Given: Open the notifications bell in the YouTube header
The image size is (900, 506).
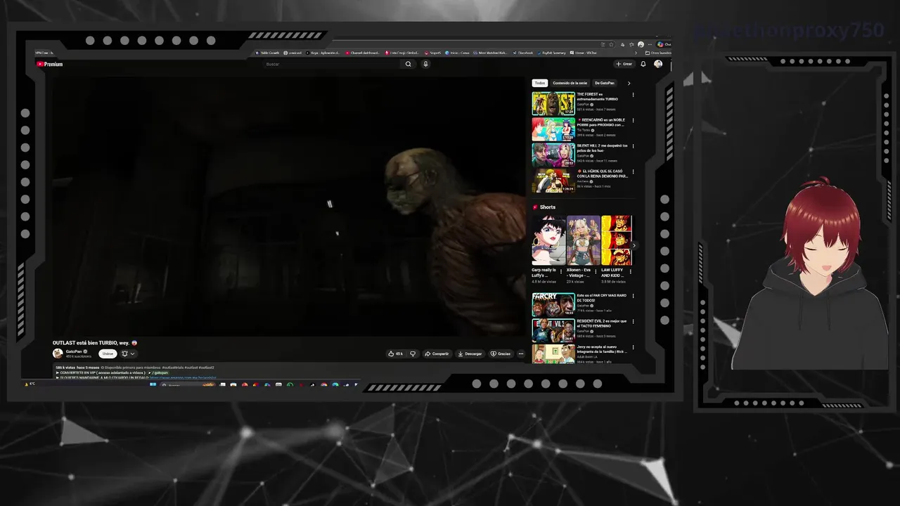Looking at the screenshot, I should (643, 64).
